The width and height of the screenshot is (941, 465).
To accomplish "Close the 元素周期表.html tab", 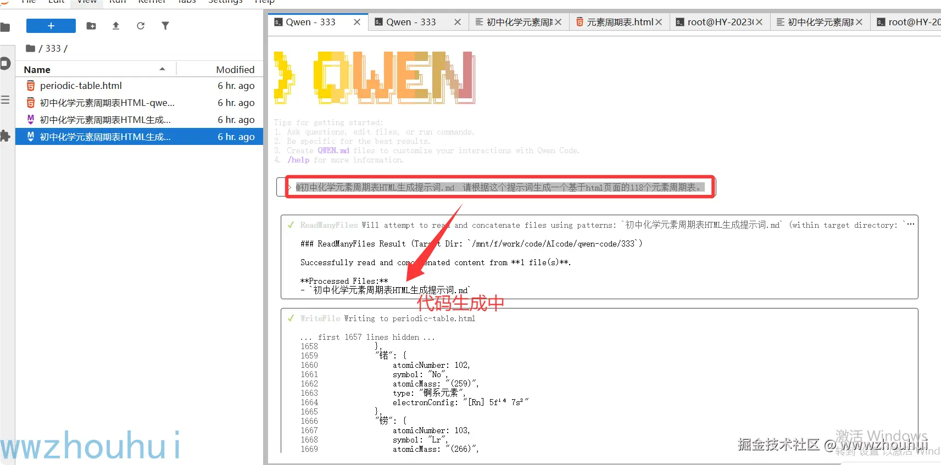I will [x=659, y=22].
